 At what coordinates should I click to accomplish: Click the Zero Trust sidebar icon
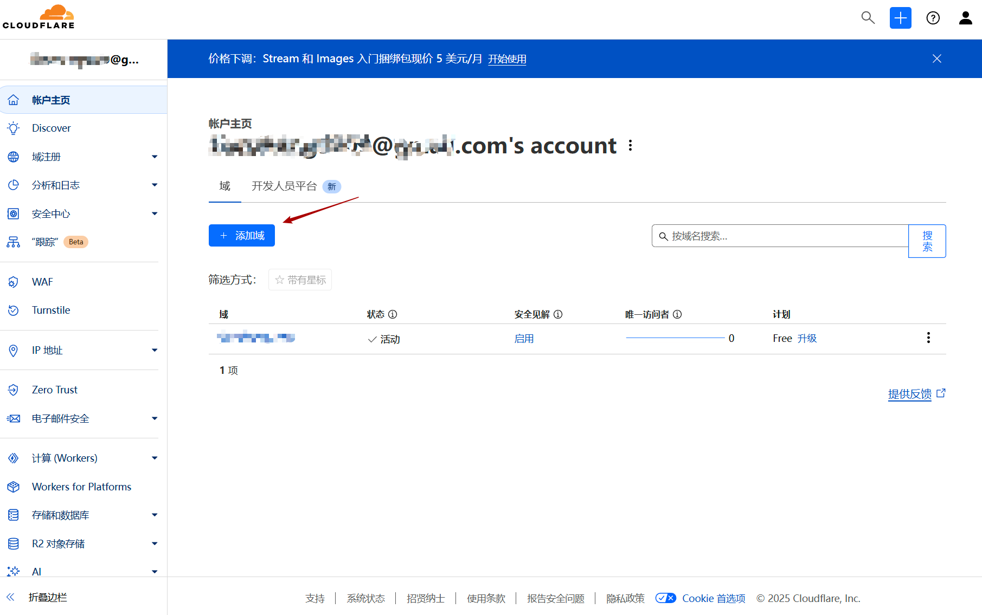[14, 390]
